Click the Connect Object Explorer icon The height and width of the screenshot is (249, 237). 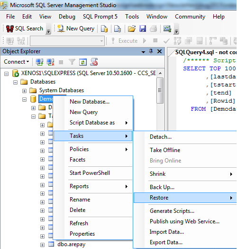click(39, 62)
